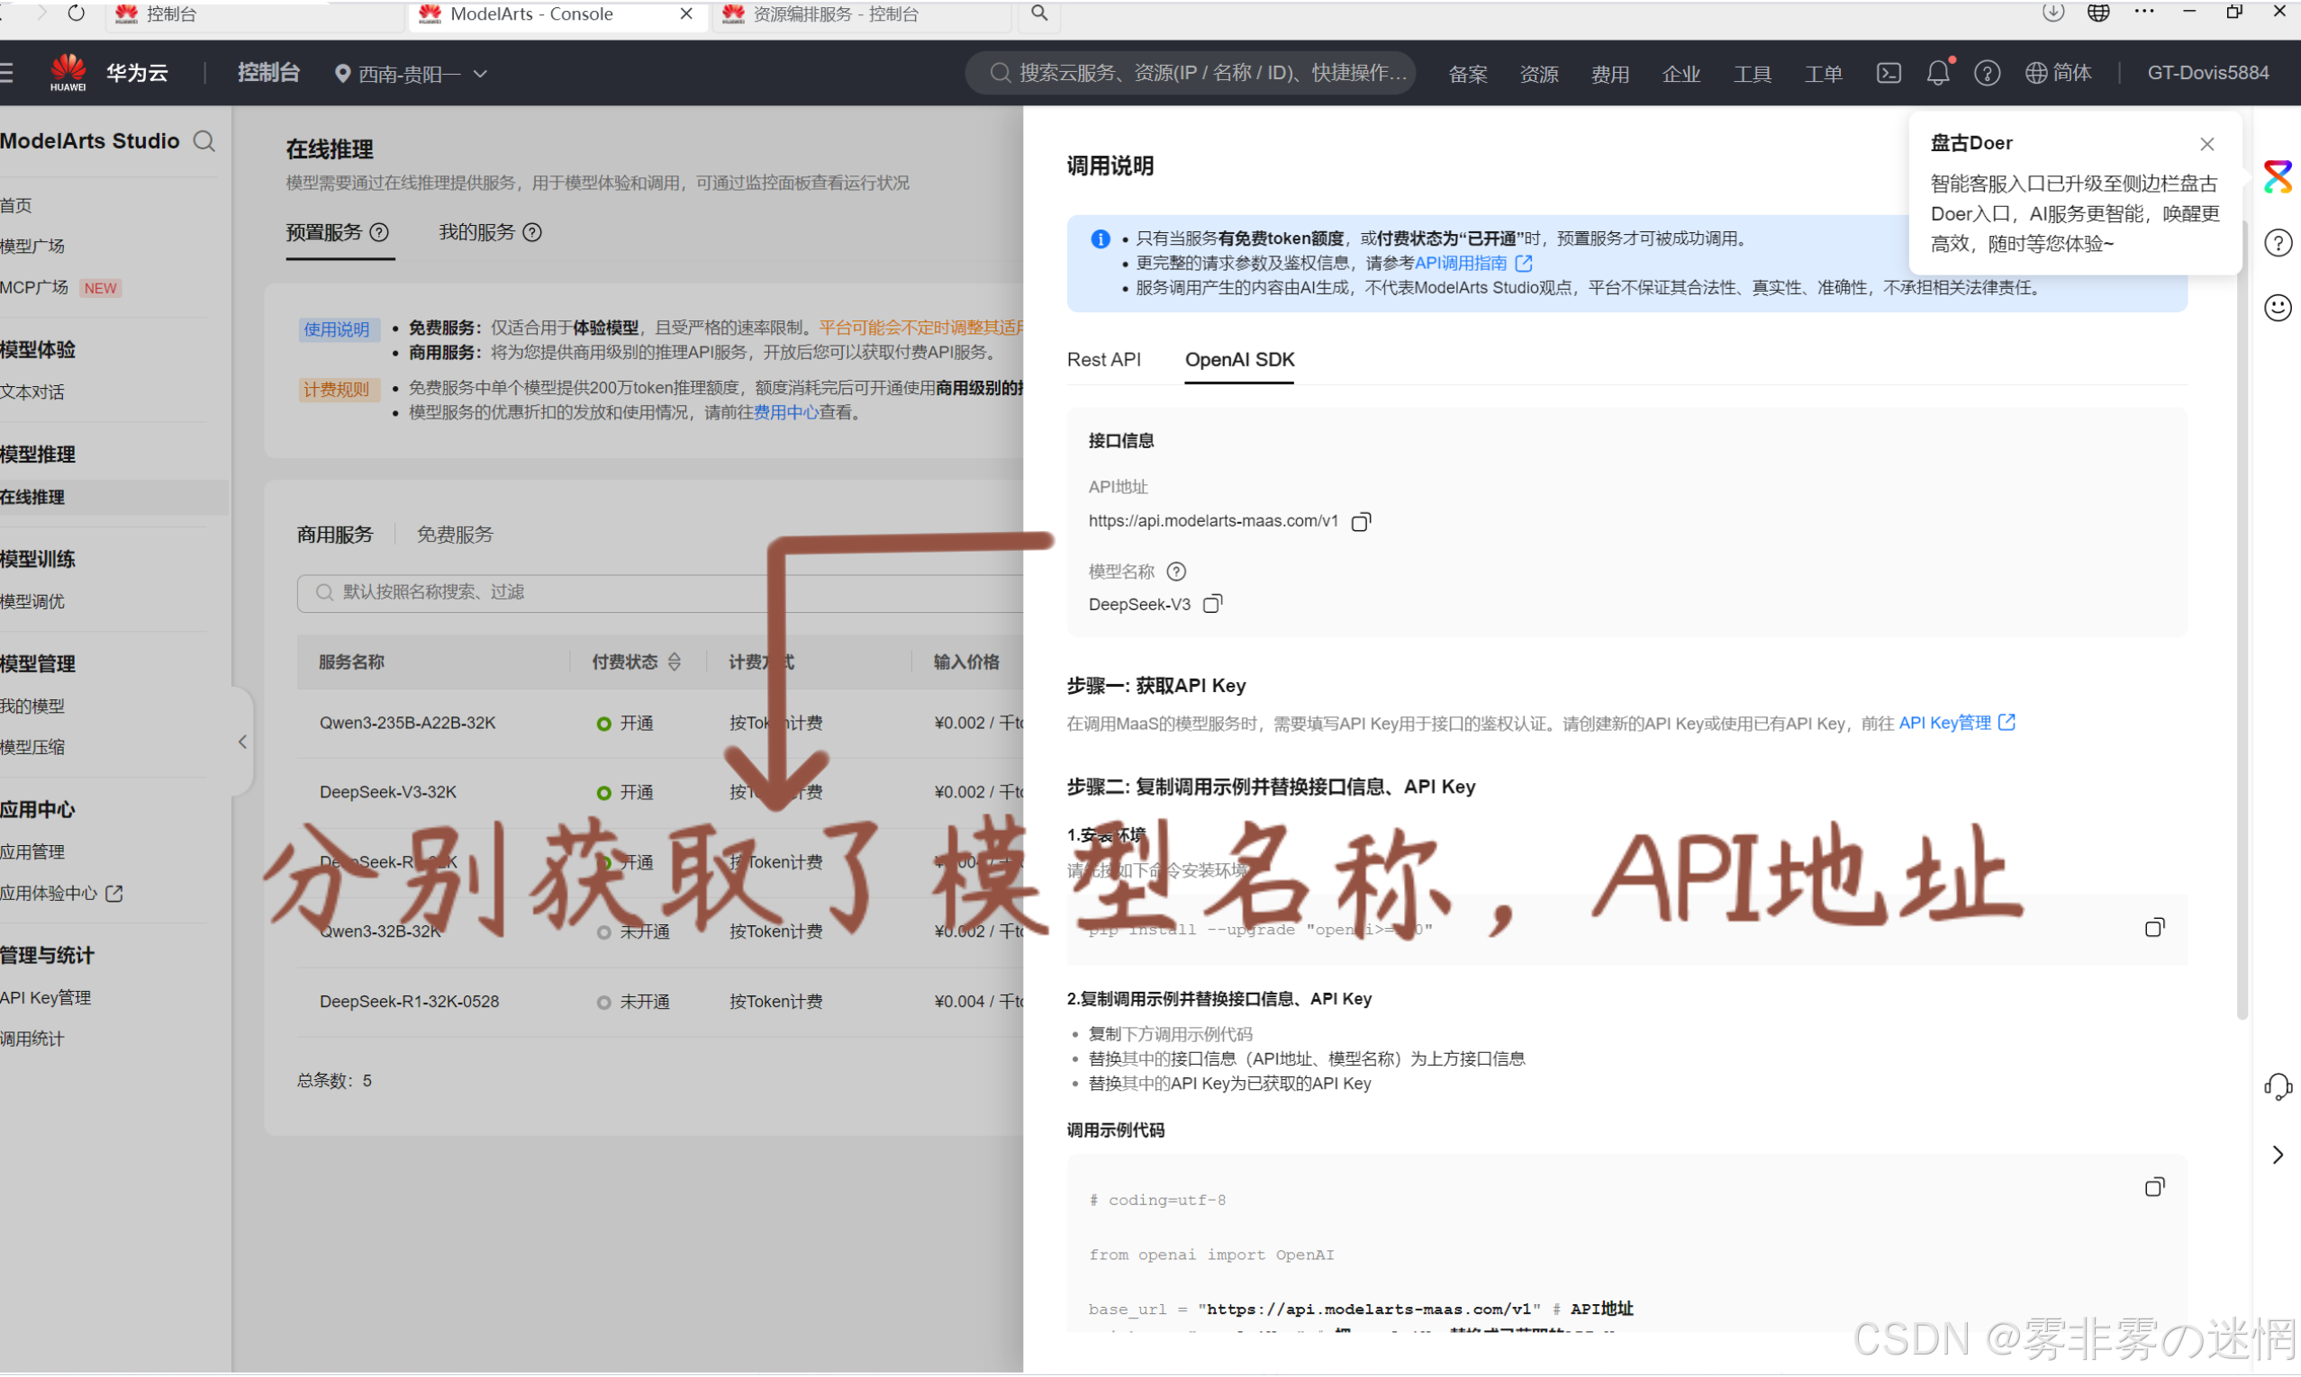Screen dimensions: 2301x1377
Task: Expand the right side arrow panel
Action: pos(2277,1156)
